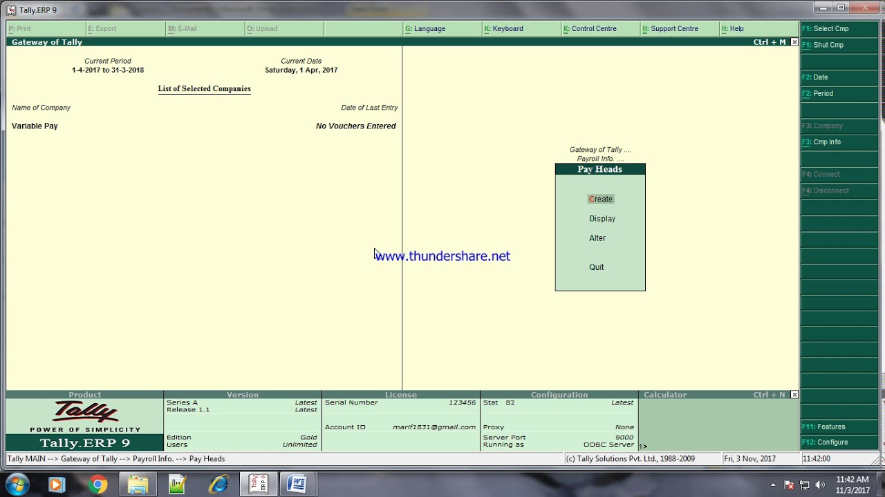
Task: Open K: Keyboard settings
Action: 522,29
